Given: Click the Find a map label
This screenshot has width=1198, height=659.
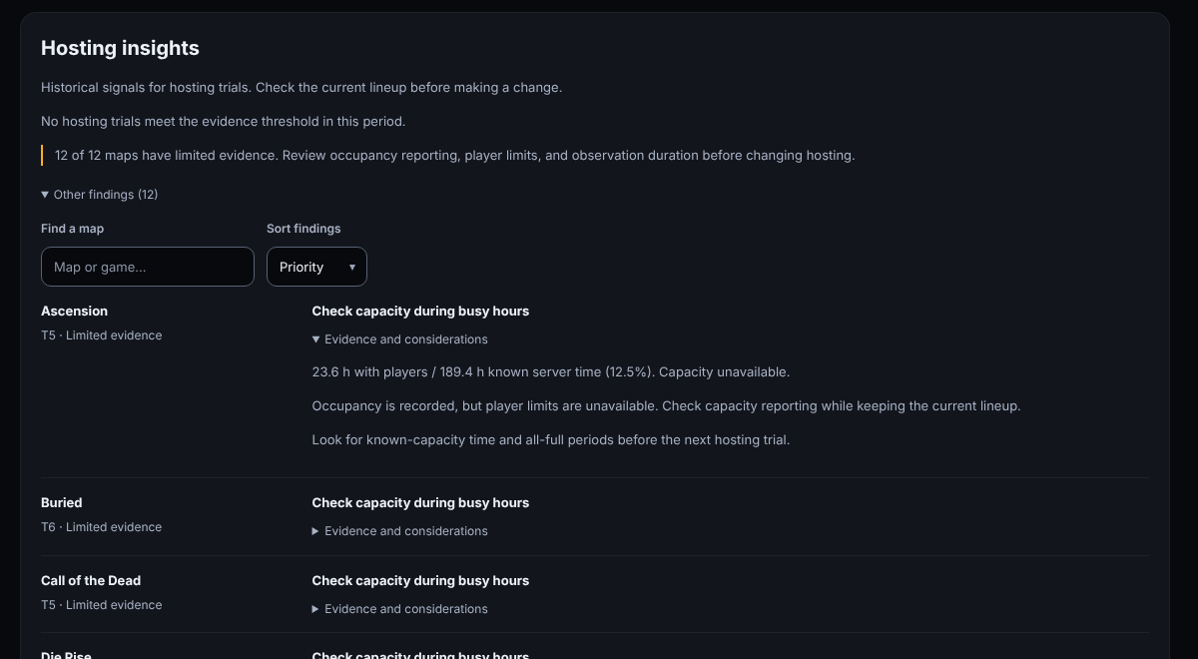Looking at the screenshot, I should coord(73,229).
